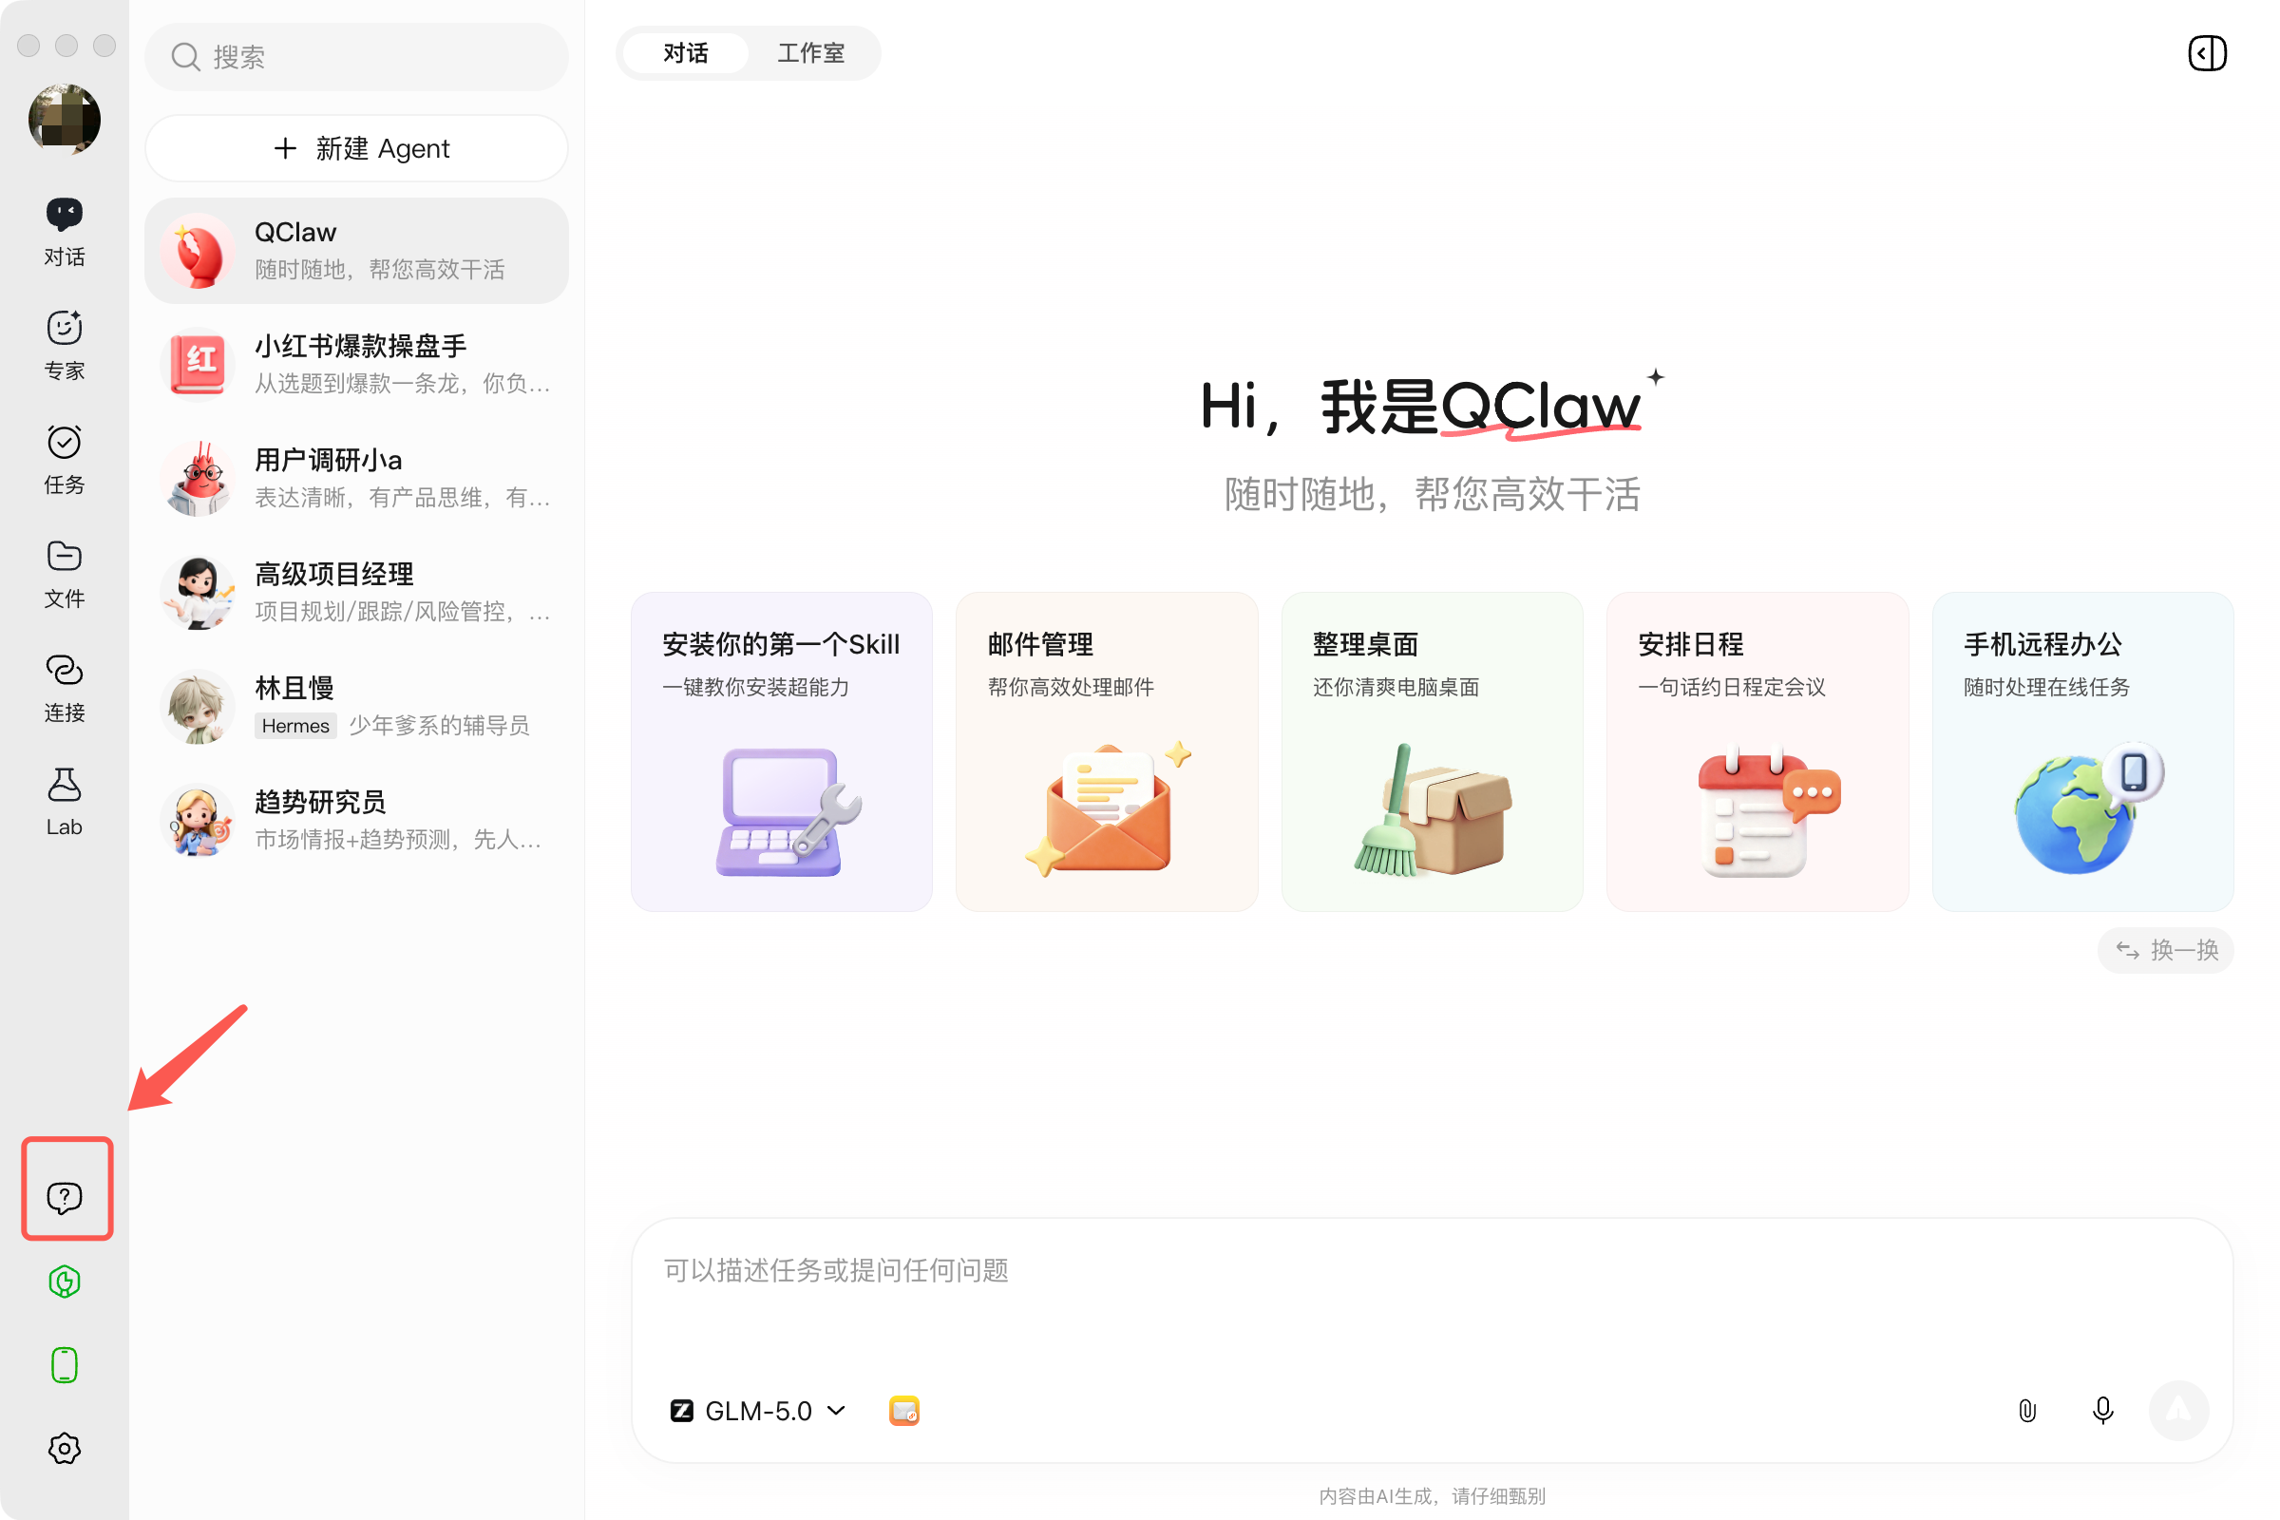Image resolution: width=2280 pixels, height=1520 pixels.
Task: Click the Hermes tag under 林且慢
Action: pyautogui.click(x=295, y=726)
